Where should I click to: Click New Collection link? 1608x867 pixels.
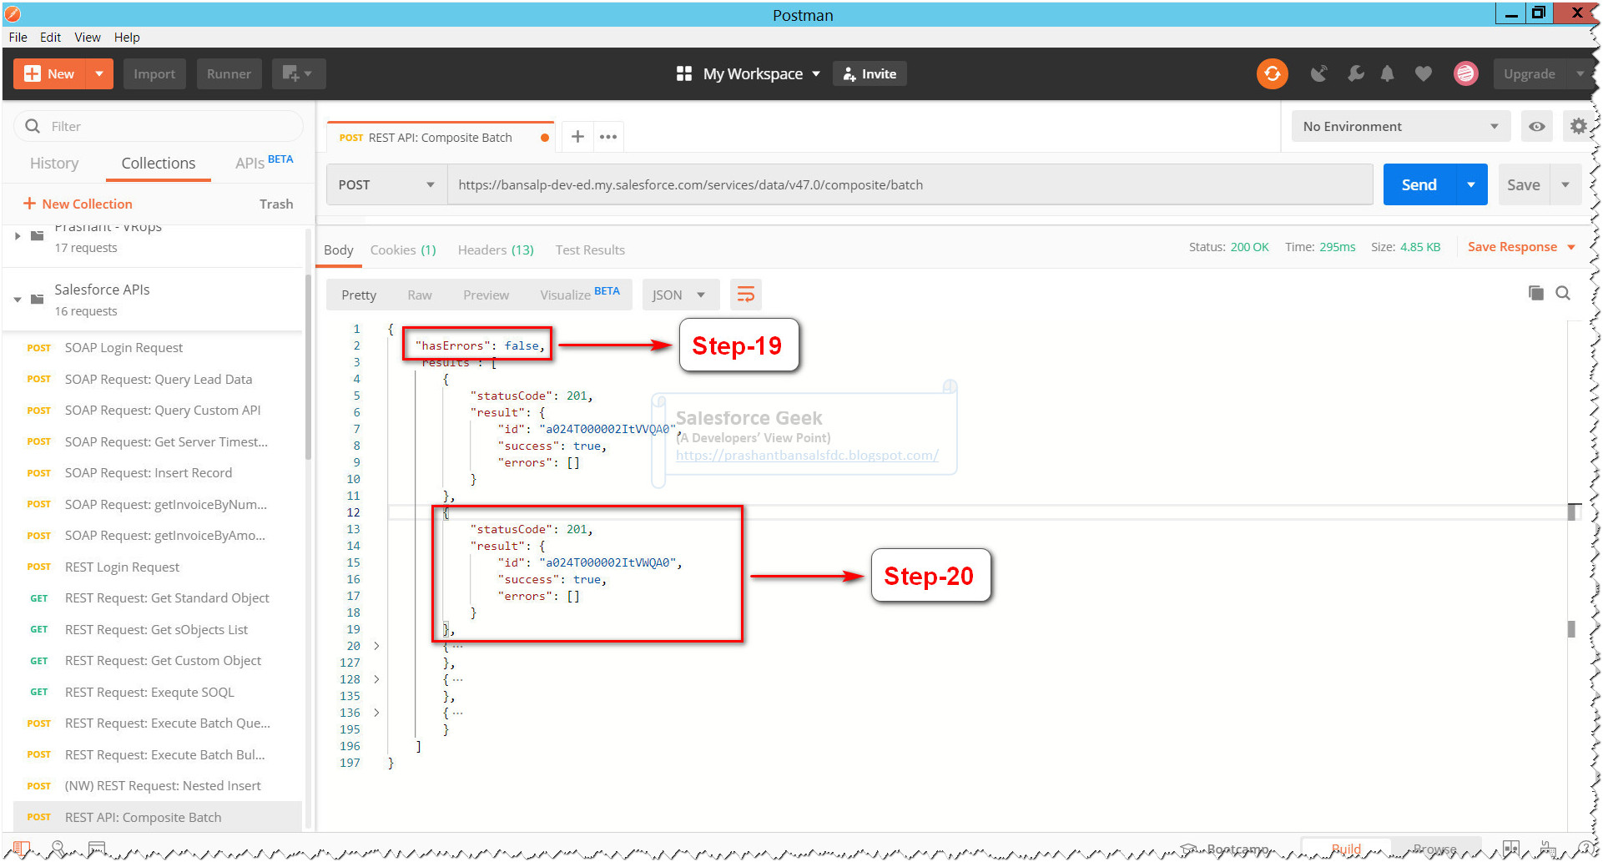(x=78, y=204)
